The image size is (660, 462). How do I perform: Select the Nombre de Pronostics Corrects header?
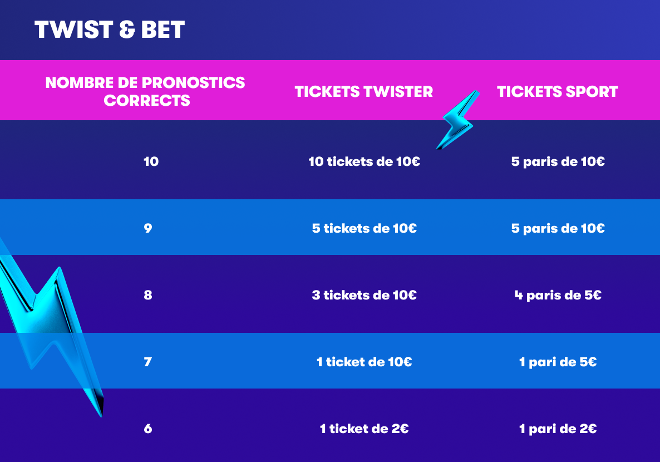145,91
